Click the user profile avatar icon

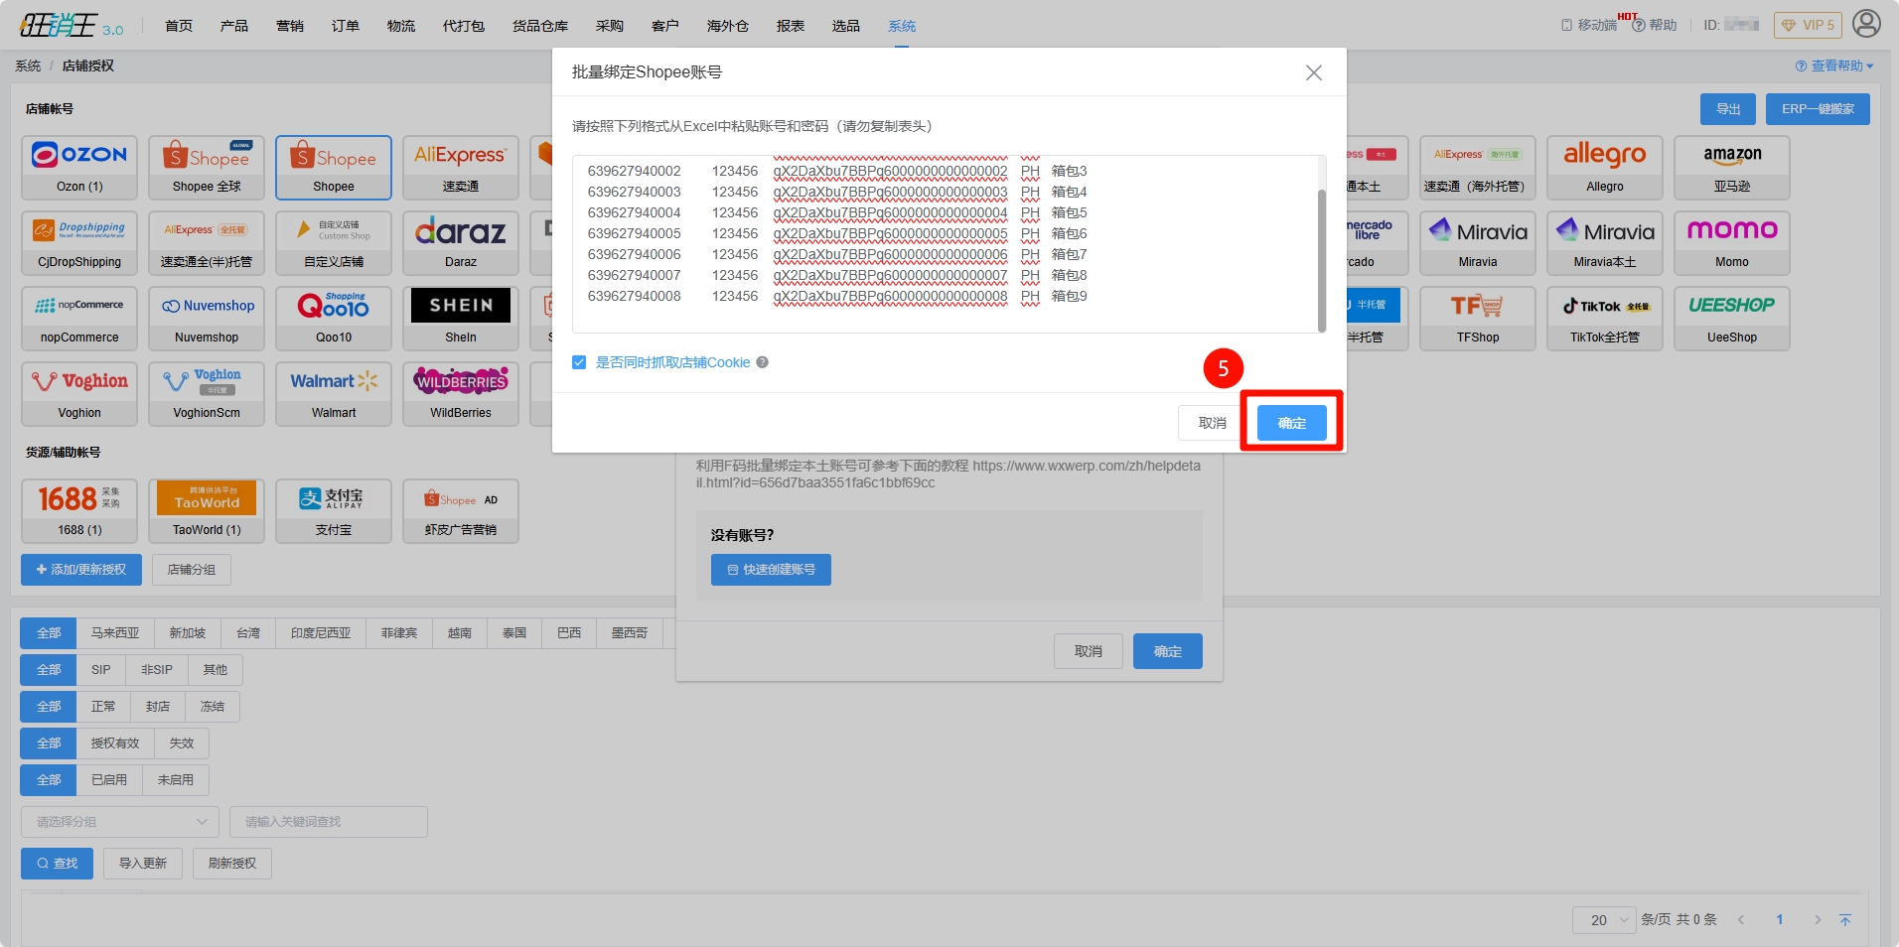click(1866, 24)
